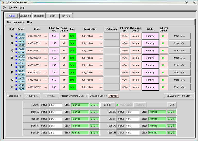Click the round window menu button beside CleoContainer title

(x=7, y=2)
